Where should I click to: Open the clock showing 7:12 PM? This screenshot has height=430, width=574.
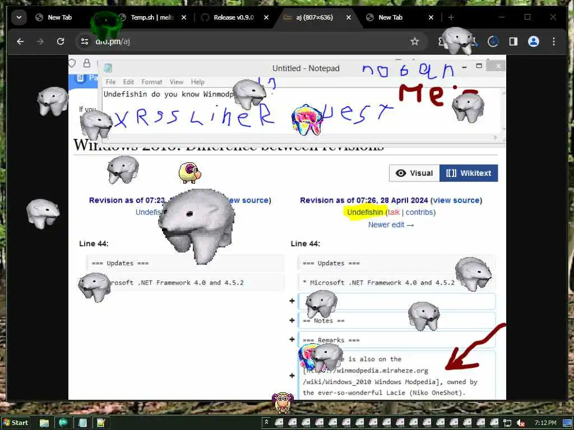point(545,423)
